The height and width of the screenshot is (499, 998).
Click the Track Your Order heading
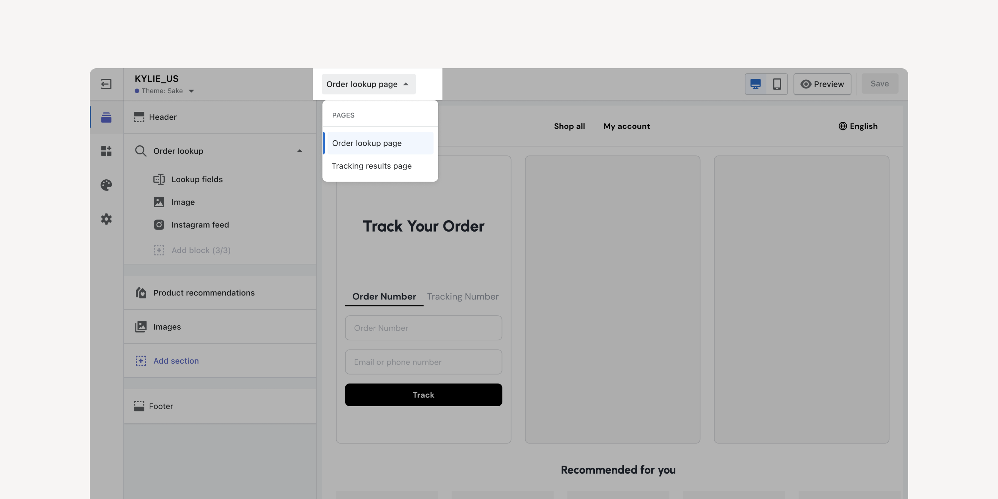click(x=423, y=226)
